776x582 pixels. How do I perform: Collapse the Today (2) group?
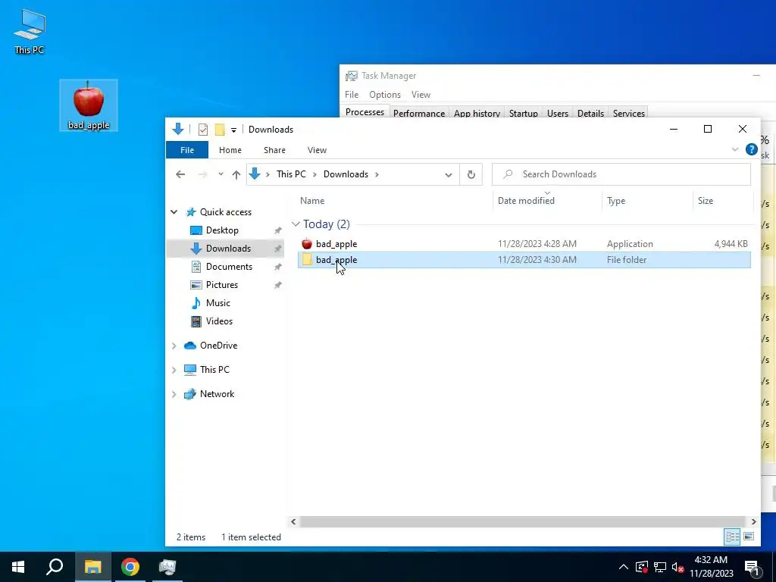(296, 224)
